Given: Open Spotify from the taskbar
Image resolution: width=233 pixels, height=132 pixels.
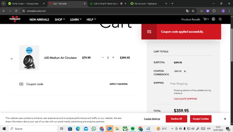Looking at the screenshot, I should tap(133, 129).
